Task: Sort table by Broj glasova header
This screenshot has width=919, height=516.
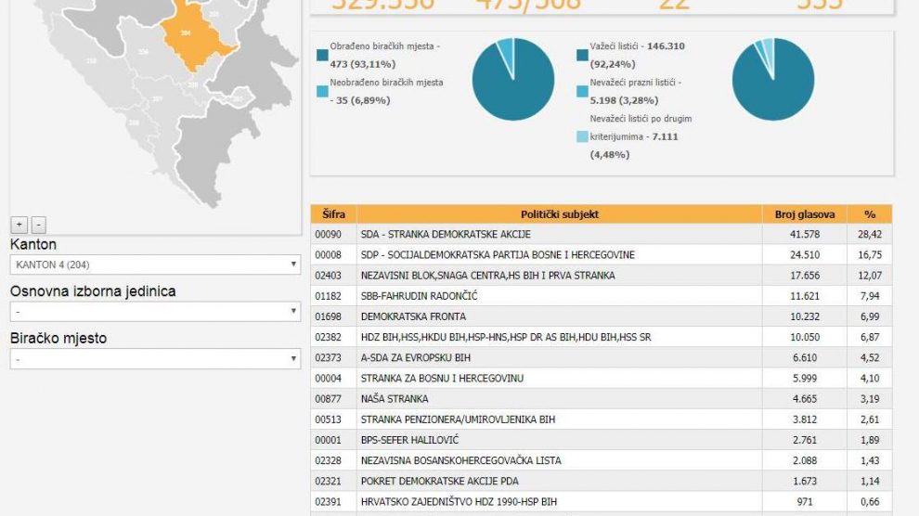Action: tap(804, 214)
